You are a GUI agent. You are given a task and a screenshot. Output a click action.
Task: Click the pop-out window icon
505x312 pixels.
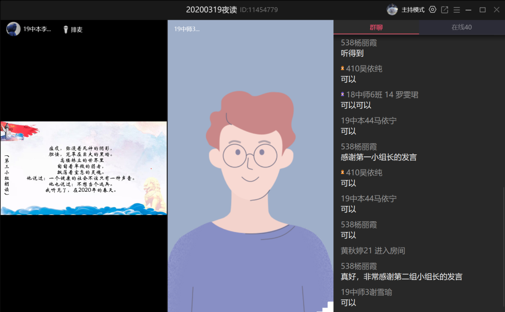click(445, 9)
